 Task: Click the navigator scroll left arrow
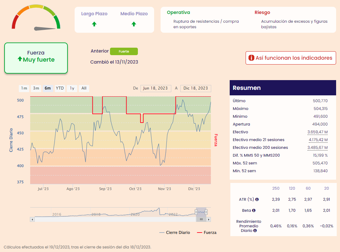(32, 220)
